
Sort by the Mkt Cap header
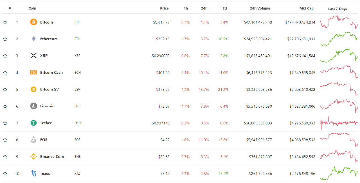tap(307, 8)
